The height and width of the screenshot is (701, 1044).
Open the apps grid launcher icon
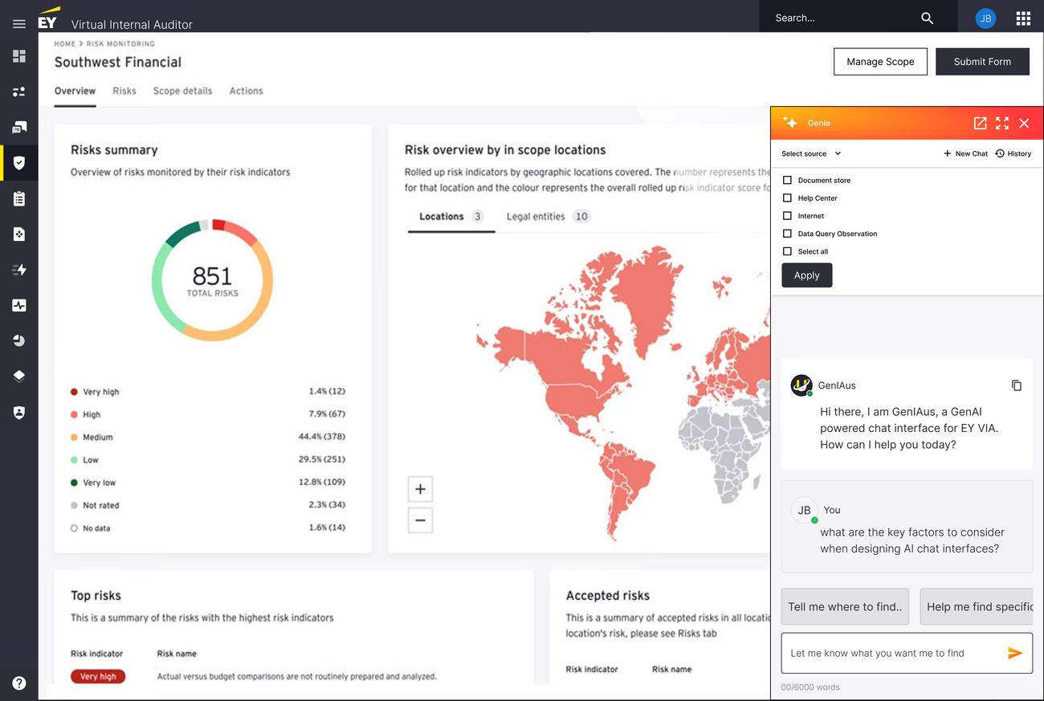1023,18
